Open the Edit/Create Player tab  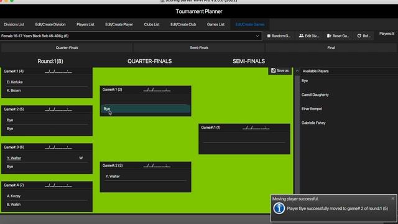click(119, 24)
